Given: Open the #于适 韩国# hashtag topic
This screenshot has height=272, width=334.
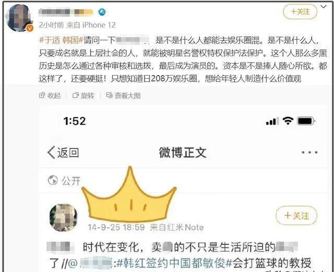Looking at the screenshot, I should pyautogui.click(x=61, y=40).
